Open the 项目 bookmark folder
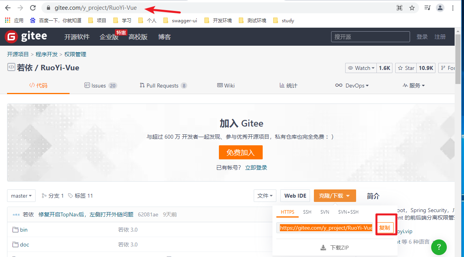 click(x=97, y=20)
